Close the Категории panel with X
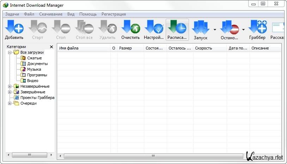The width and height of the screenshot is (287, 164). pyautogui.click(x=51, y=47)
